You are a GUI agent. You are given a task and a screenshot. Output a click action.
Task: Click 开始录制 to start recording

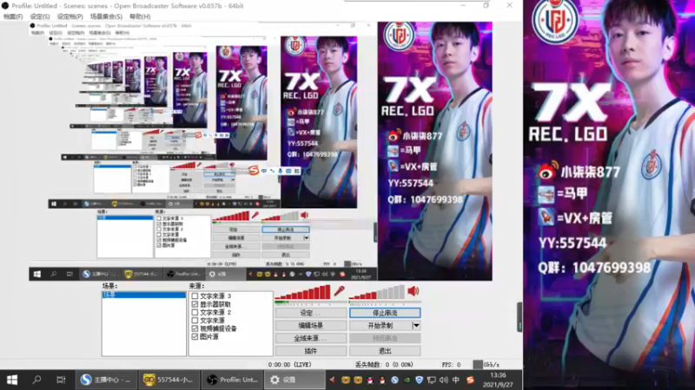pyautogui.click(x=381, y=326)
